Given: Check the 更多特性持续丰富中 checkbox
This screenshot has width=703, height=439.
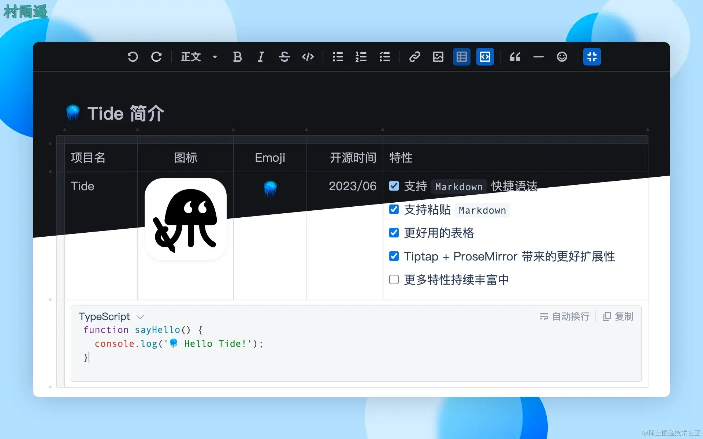Looking at the screenshot, I should [394, 280].
